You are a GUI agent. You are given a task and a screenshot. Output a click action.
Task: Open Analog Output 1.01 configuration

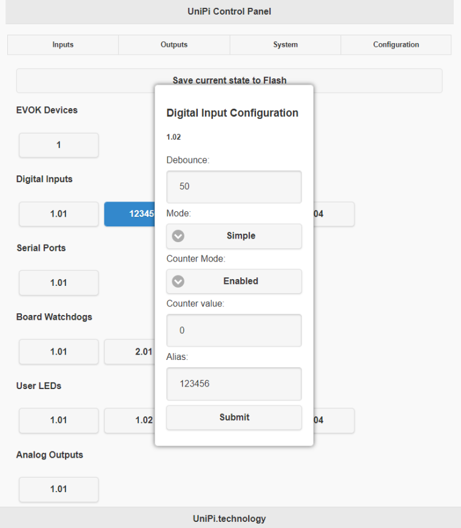(x=59, y=490)
